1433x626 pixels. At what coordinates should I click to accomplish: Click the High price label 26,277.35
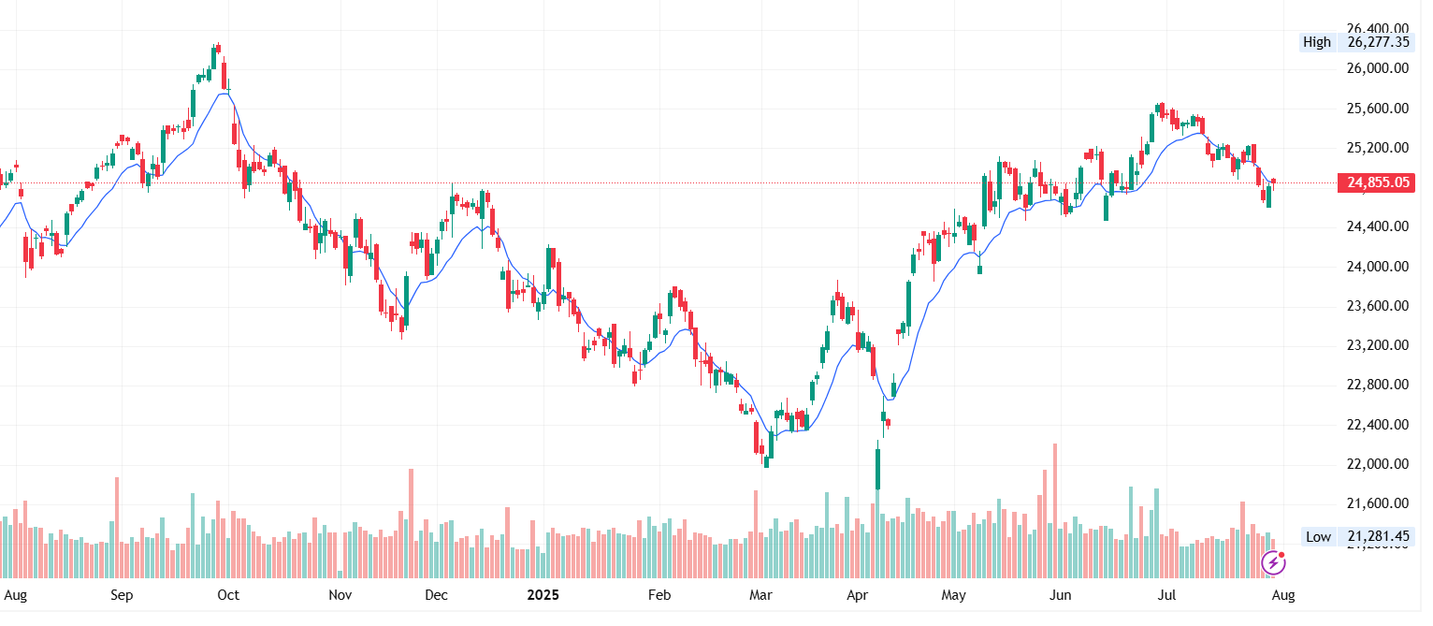point(1378,42)
